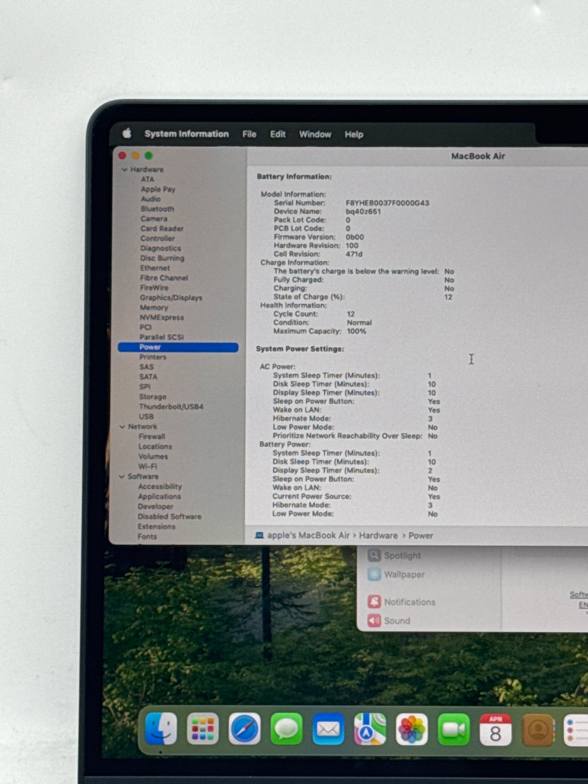
Task: Select Graphics/Displays in sidebar
Action: (171, 298)
